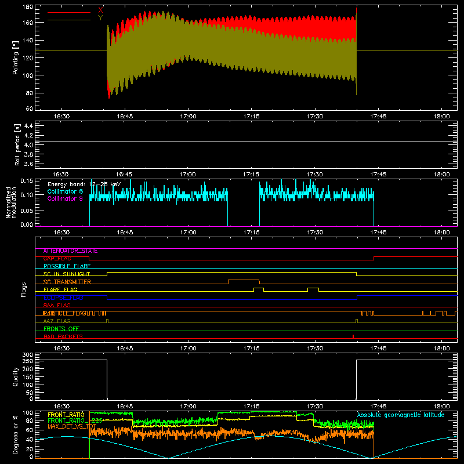Select the red legend line for X
Viewport: 464px width, 464px height.
coord(68,12)
